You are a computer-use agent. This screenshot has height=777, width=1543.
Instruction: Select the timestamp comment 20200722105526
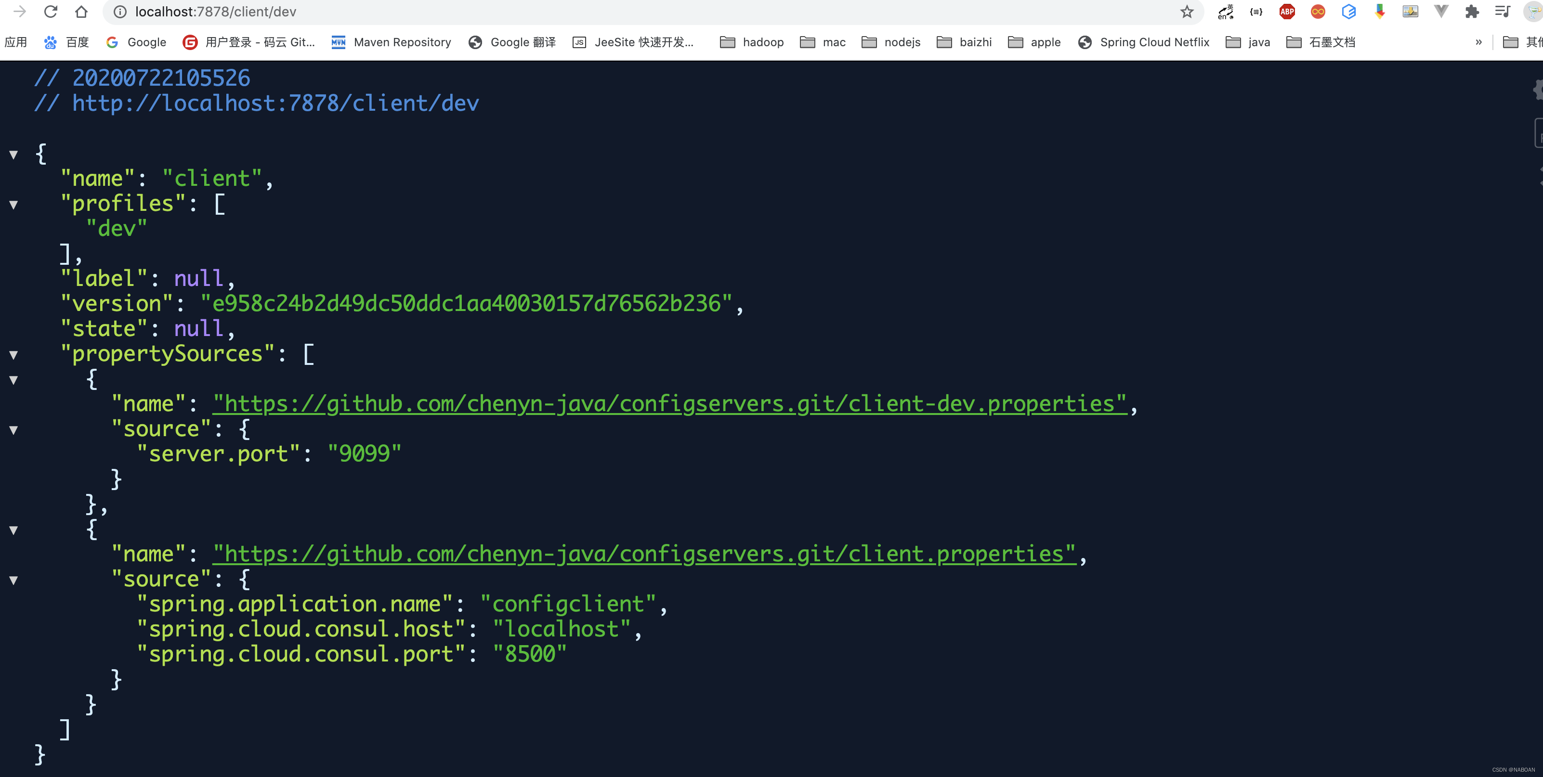[161, 78]
